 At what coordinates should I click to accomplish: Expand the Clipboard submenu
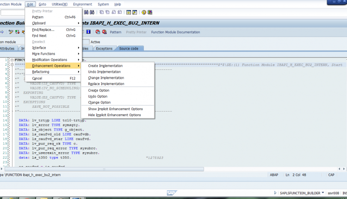(x=53, y=23)
